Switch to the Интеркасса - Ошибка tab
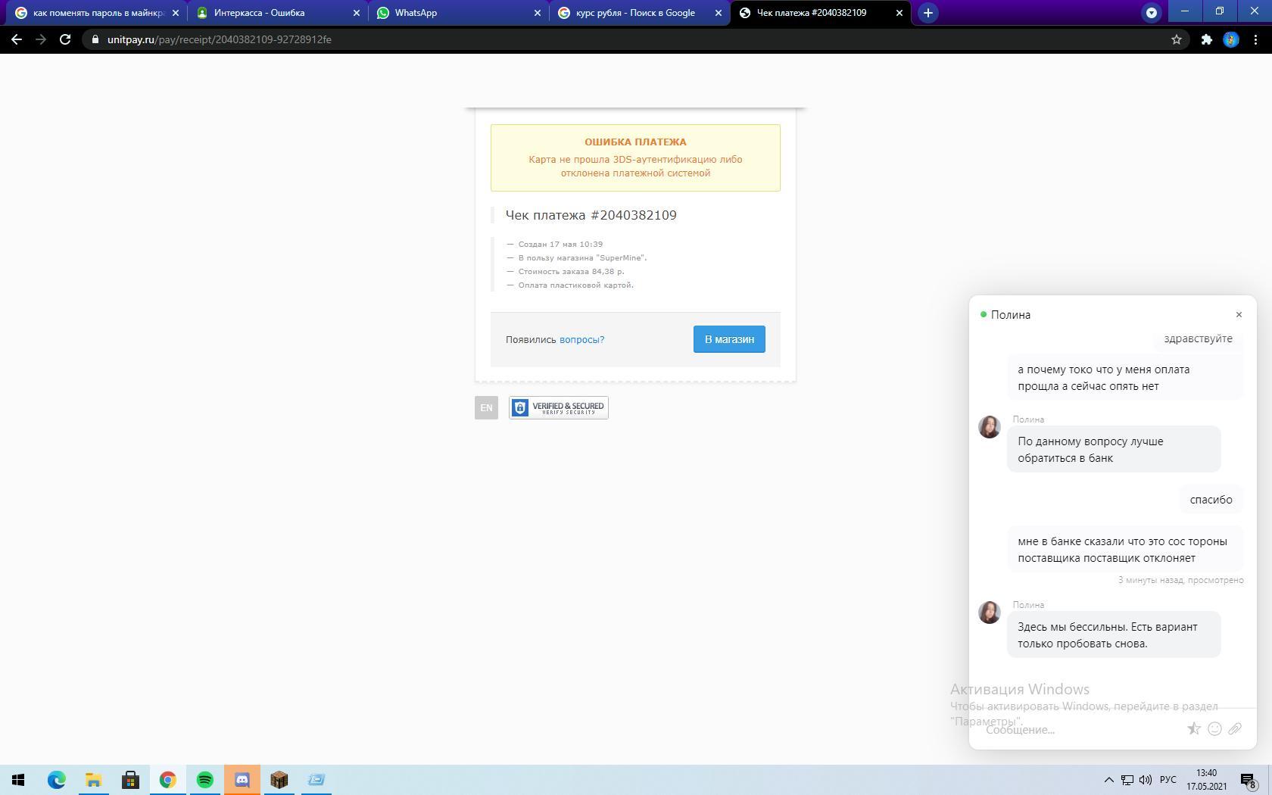 click(276, 13)
